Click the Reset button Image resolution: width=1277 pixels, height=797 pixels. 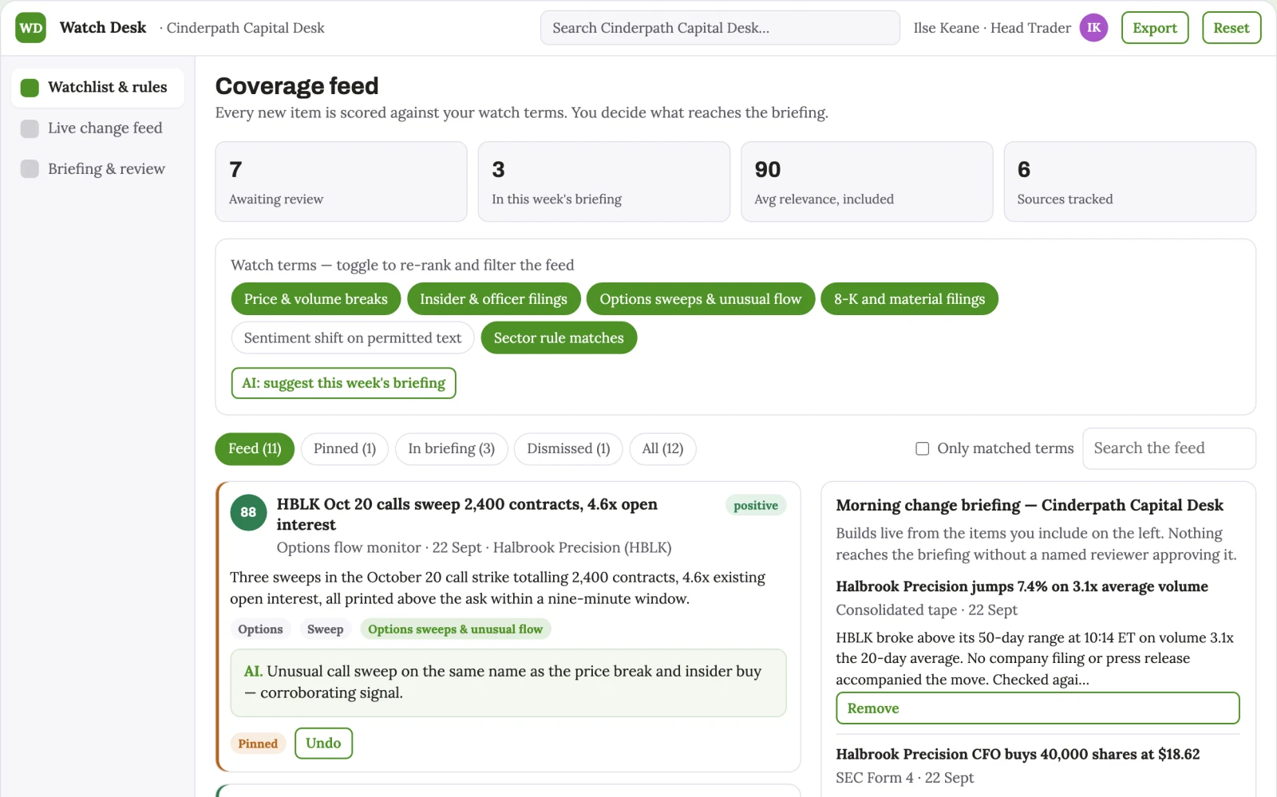click(1232, 28)
